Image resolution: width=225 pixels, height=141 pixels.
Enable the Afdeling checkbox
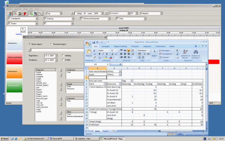pos(63,56)
